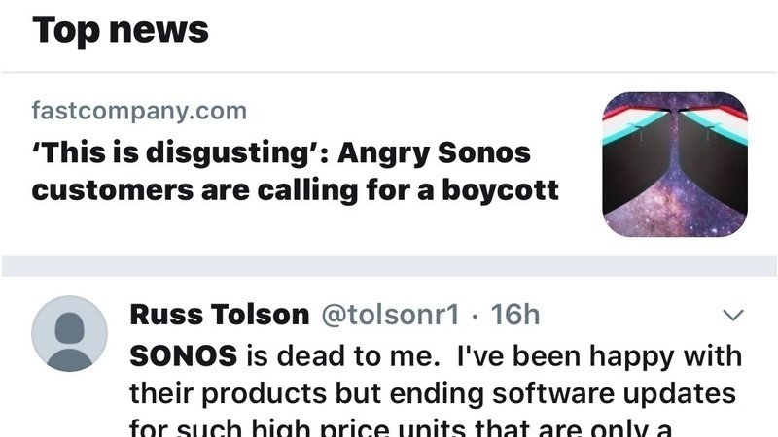Select the bold SONOS word in tweet
The image size is (778, 437).
coord(183,355)
